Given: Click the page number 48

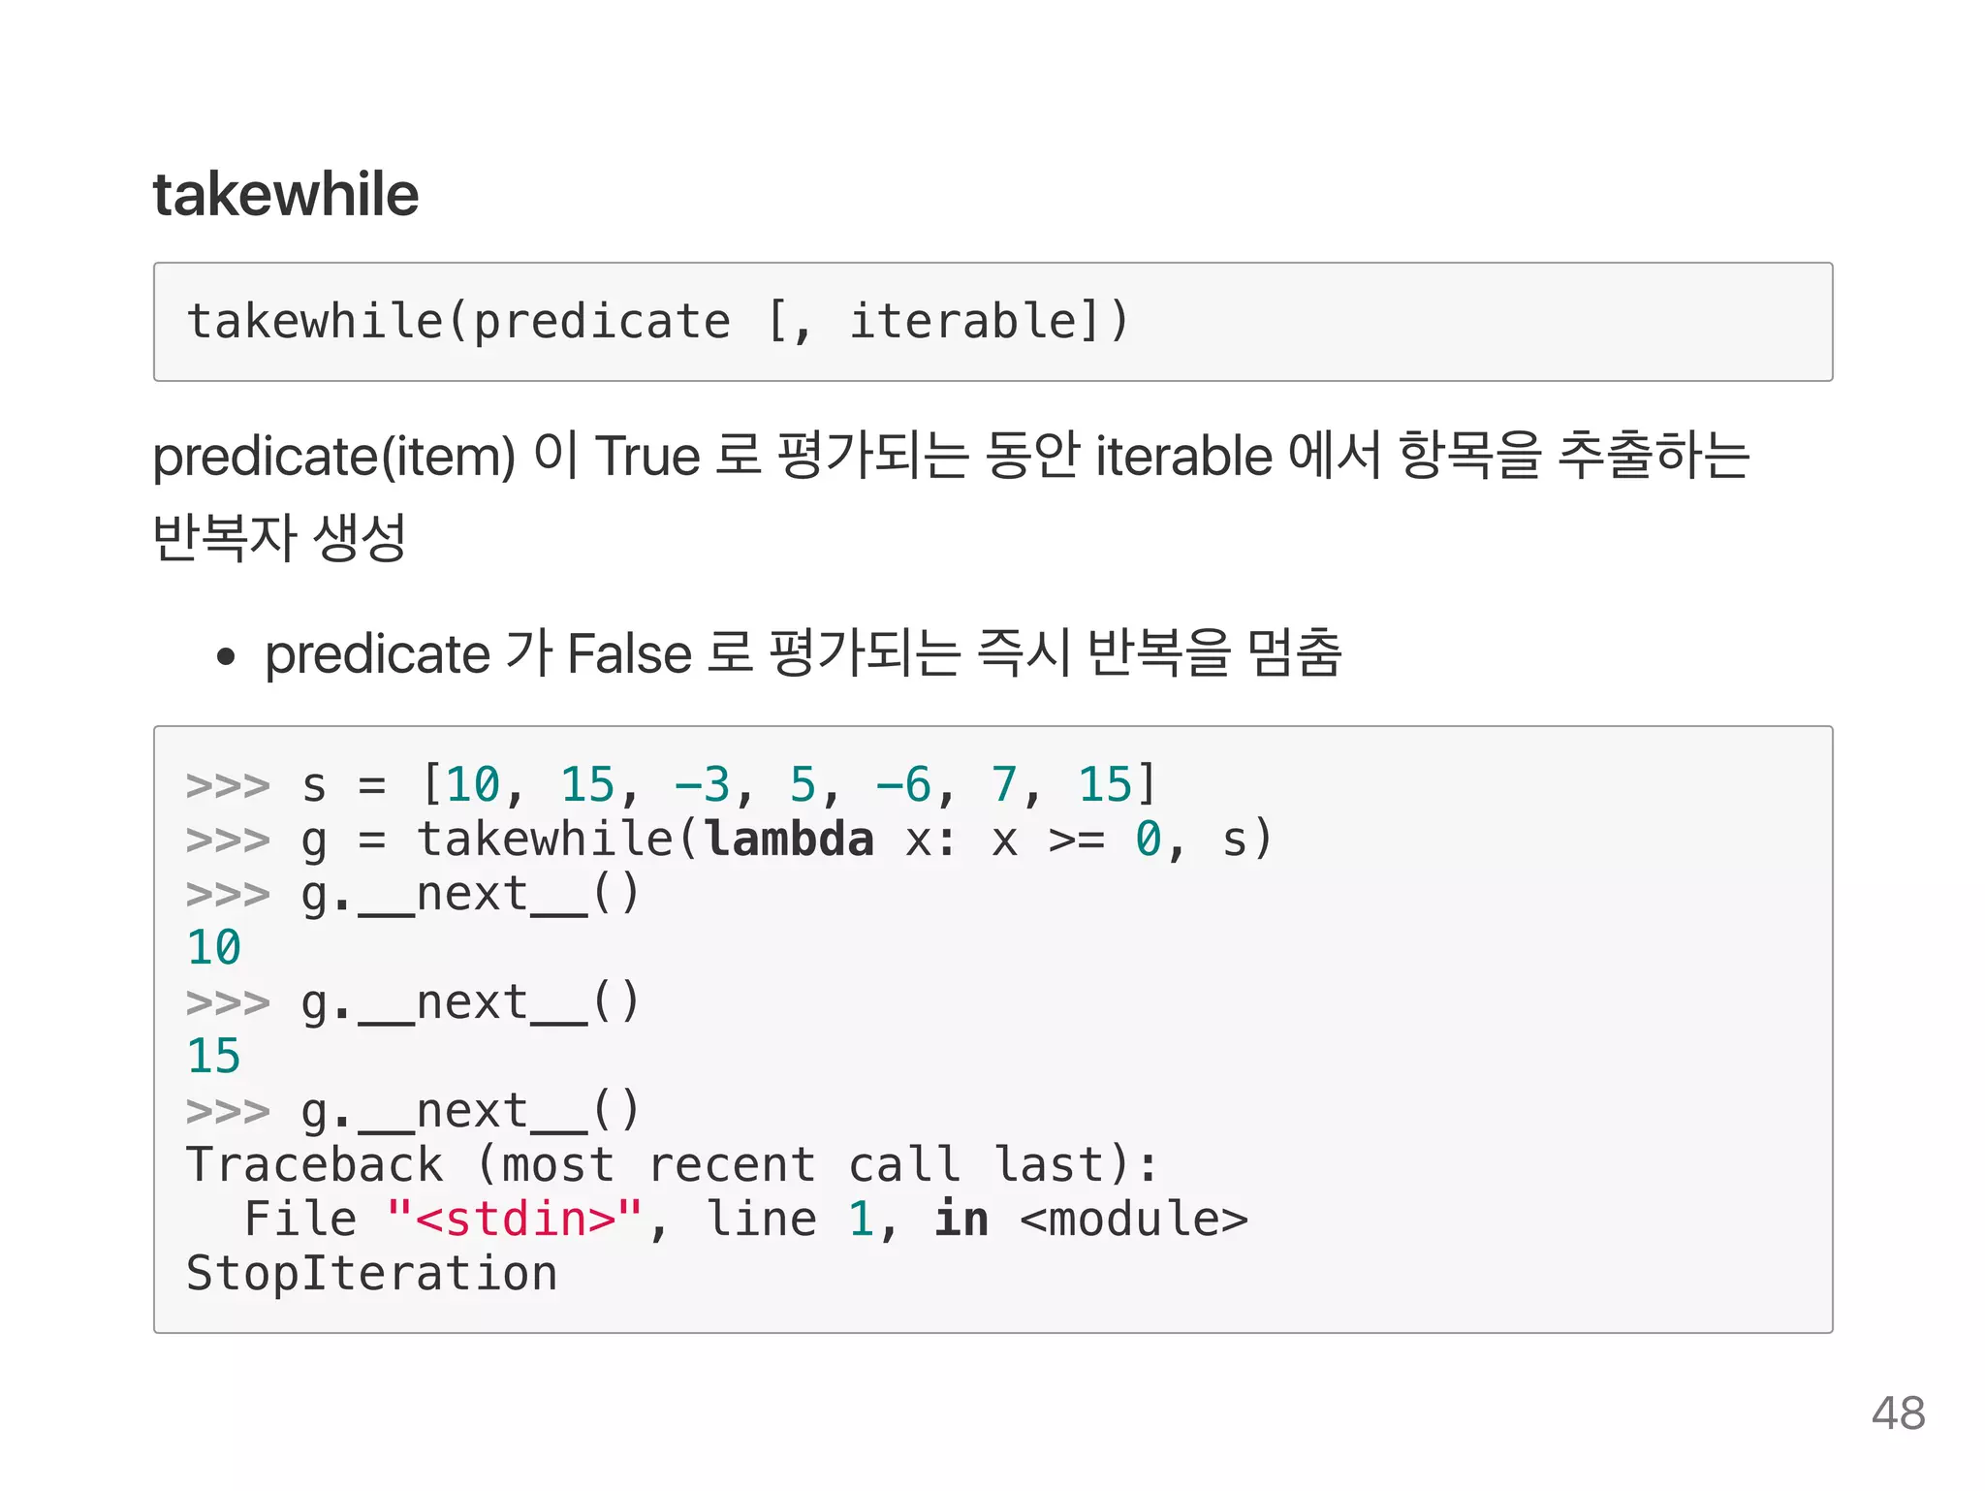Looking at the screenshot, I should pos(1898,1412).
